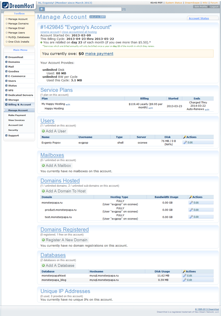221x316 pixels.
Task: Click the green plus icon beside Add A Database
Action: (x=43, y=266)
